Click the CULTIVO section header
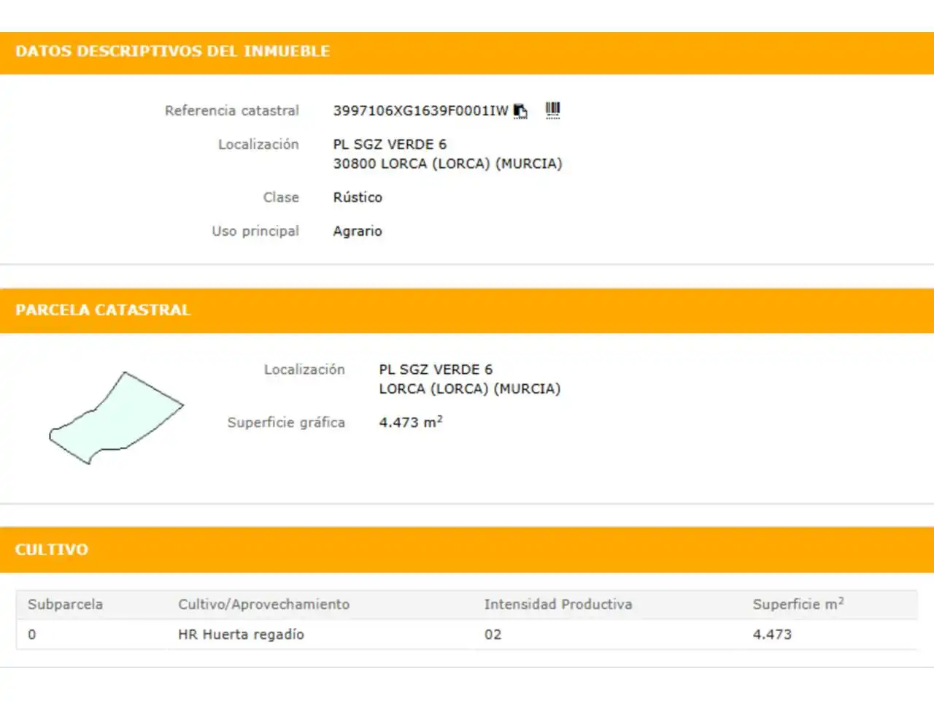This screenshot has width=934, height=701. (52, 549)
